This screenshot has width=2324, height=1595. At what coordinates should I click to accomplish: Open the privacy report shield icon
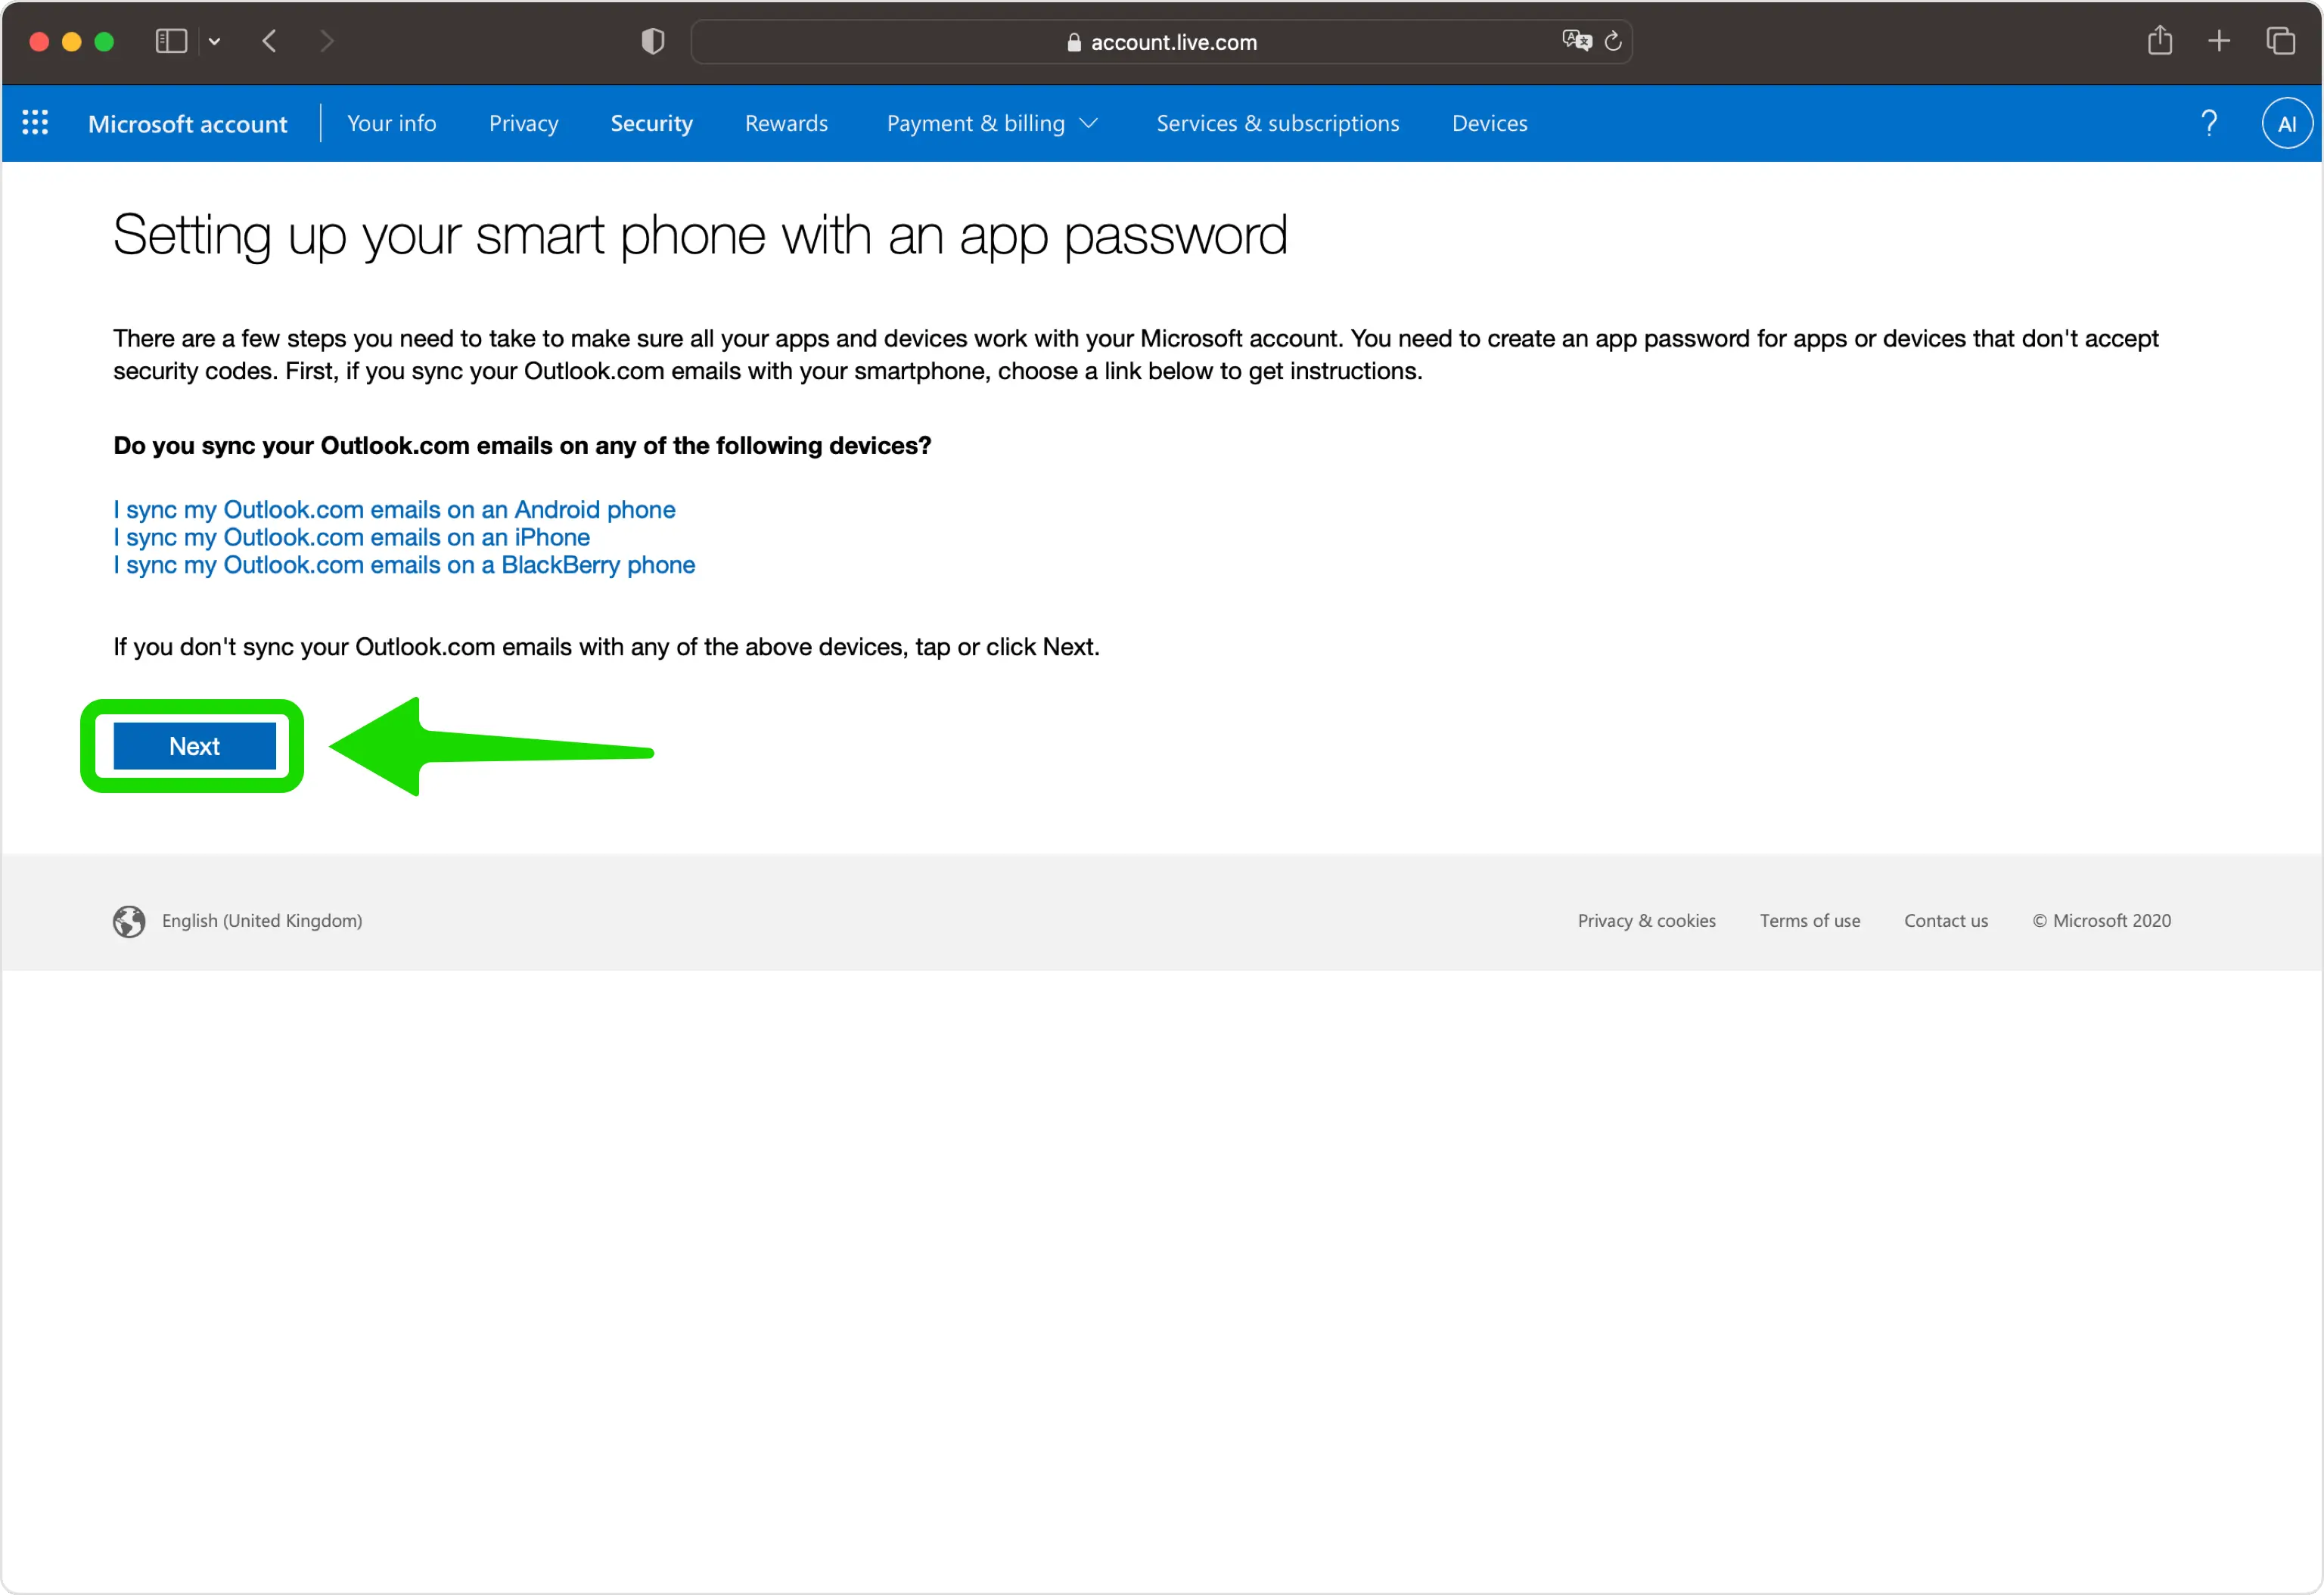[x=652, y=41]
